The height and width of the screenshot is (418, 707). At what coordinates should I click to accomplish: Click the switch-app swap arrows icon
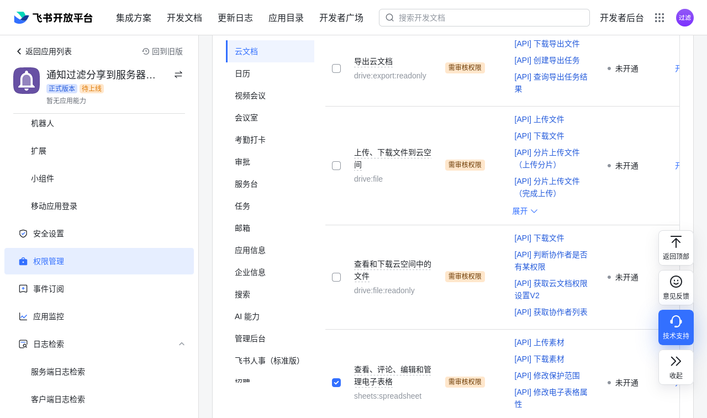pos(178,75)
